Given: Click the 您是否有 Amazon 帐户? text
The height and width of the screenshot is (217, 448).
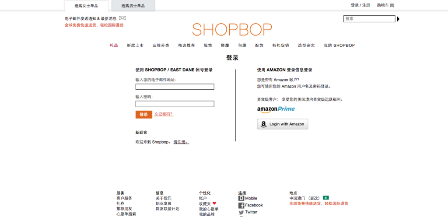Looking at the screenshot, I should (x=278, y=80).
